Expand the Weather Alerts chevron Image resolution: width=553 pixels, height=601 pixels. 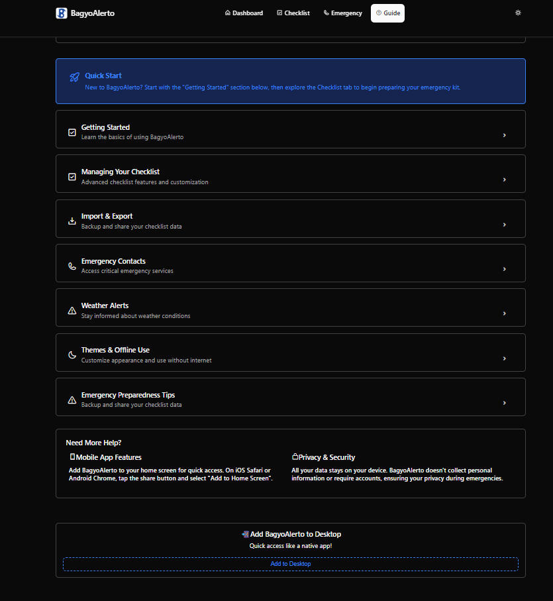[505, 313]
